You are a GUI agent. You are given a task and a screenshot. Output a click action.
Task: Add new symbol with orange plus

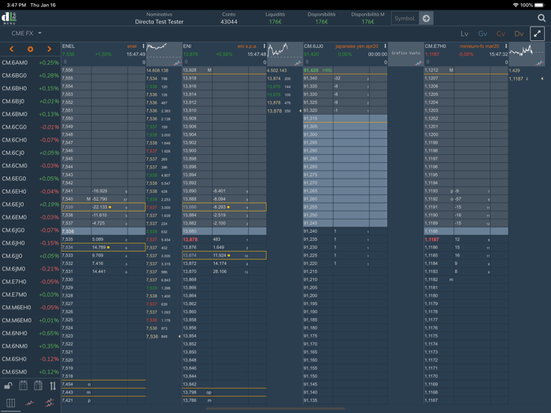point(30,49)
